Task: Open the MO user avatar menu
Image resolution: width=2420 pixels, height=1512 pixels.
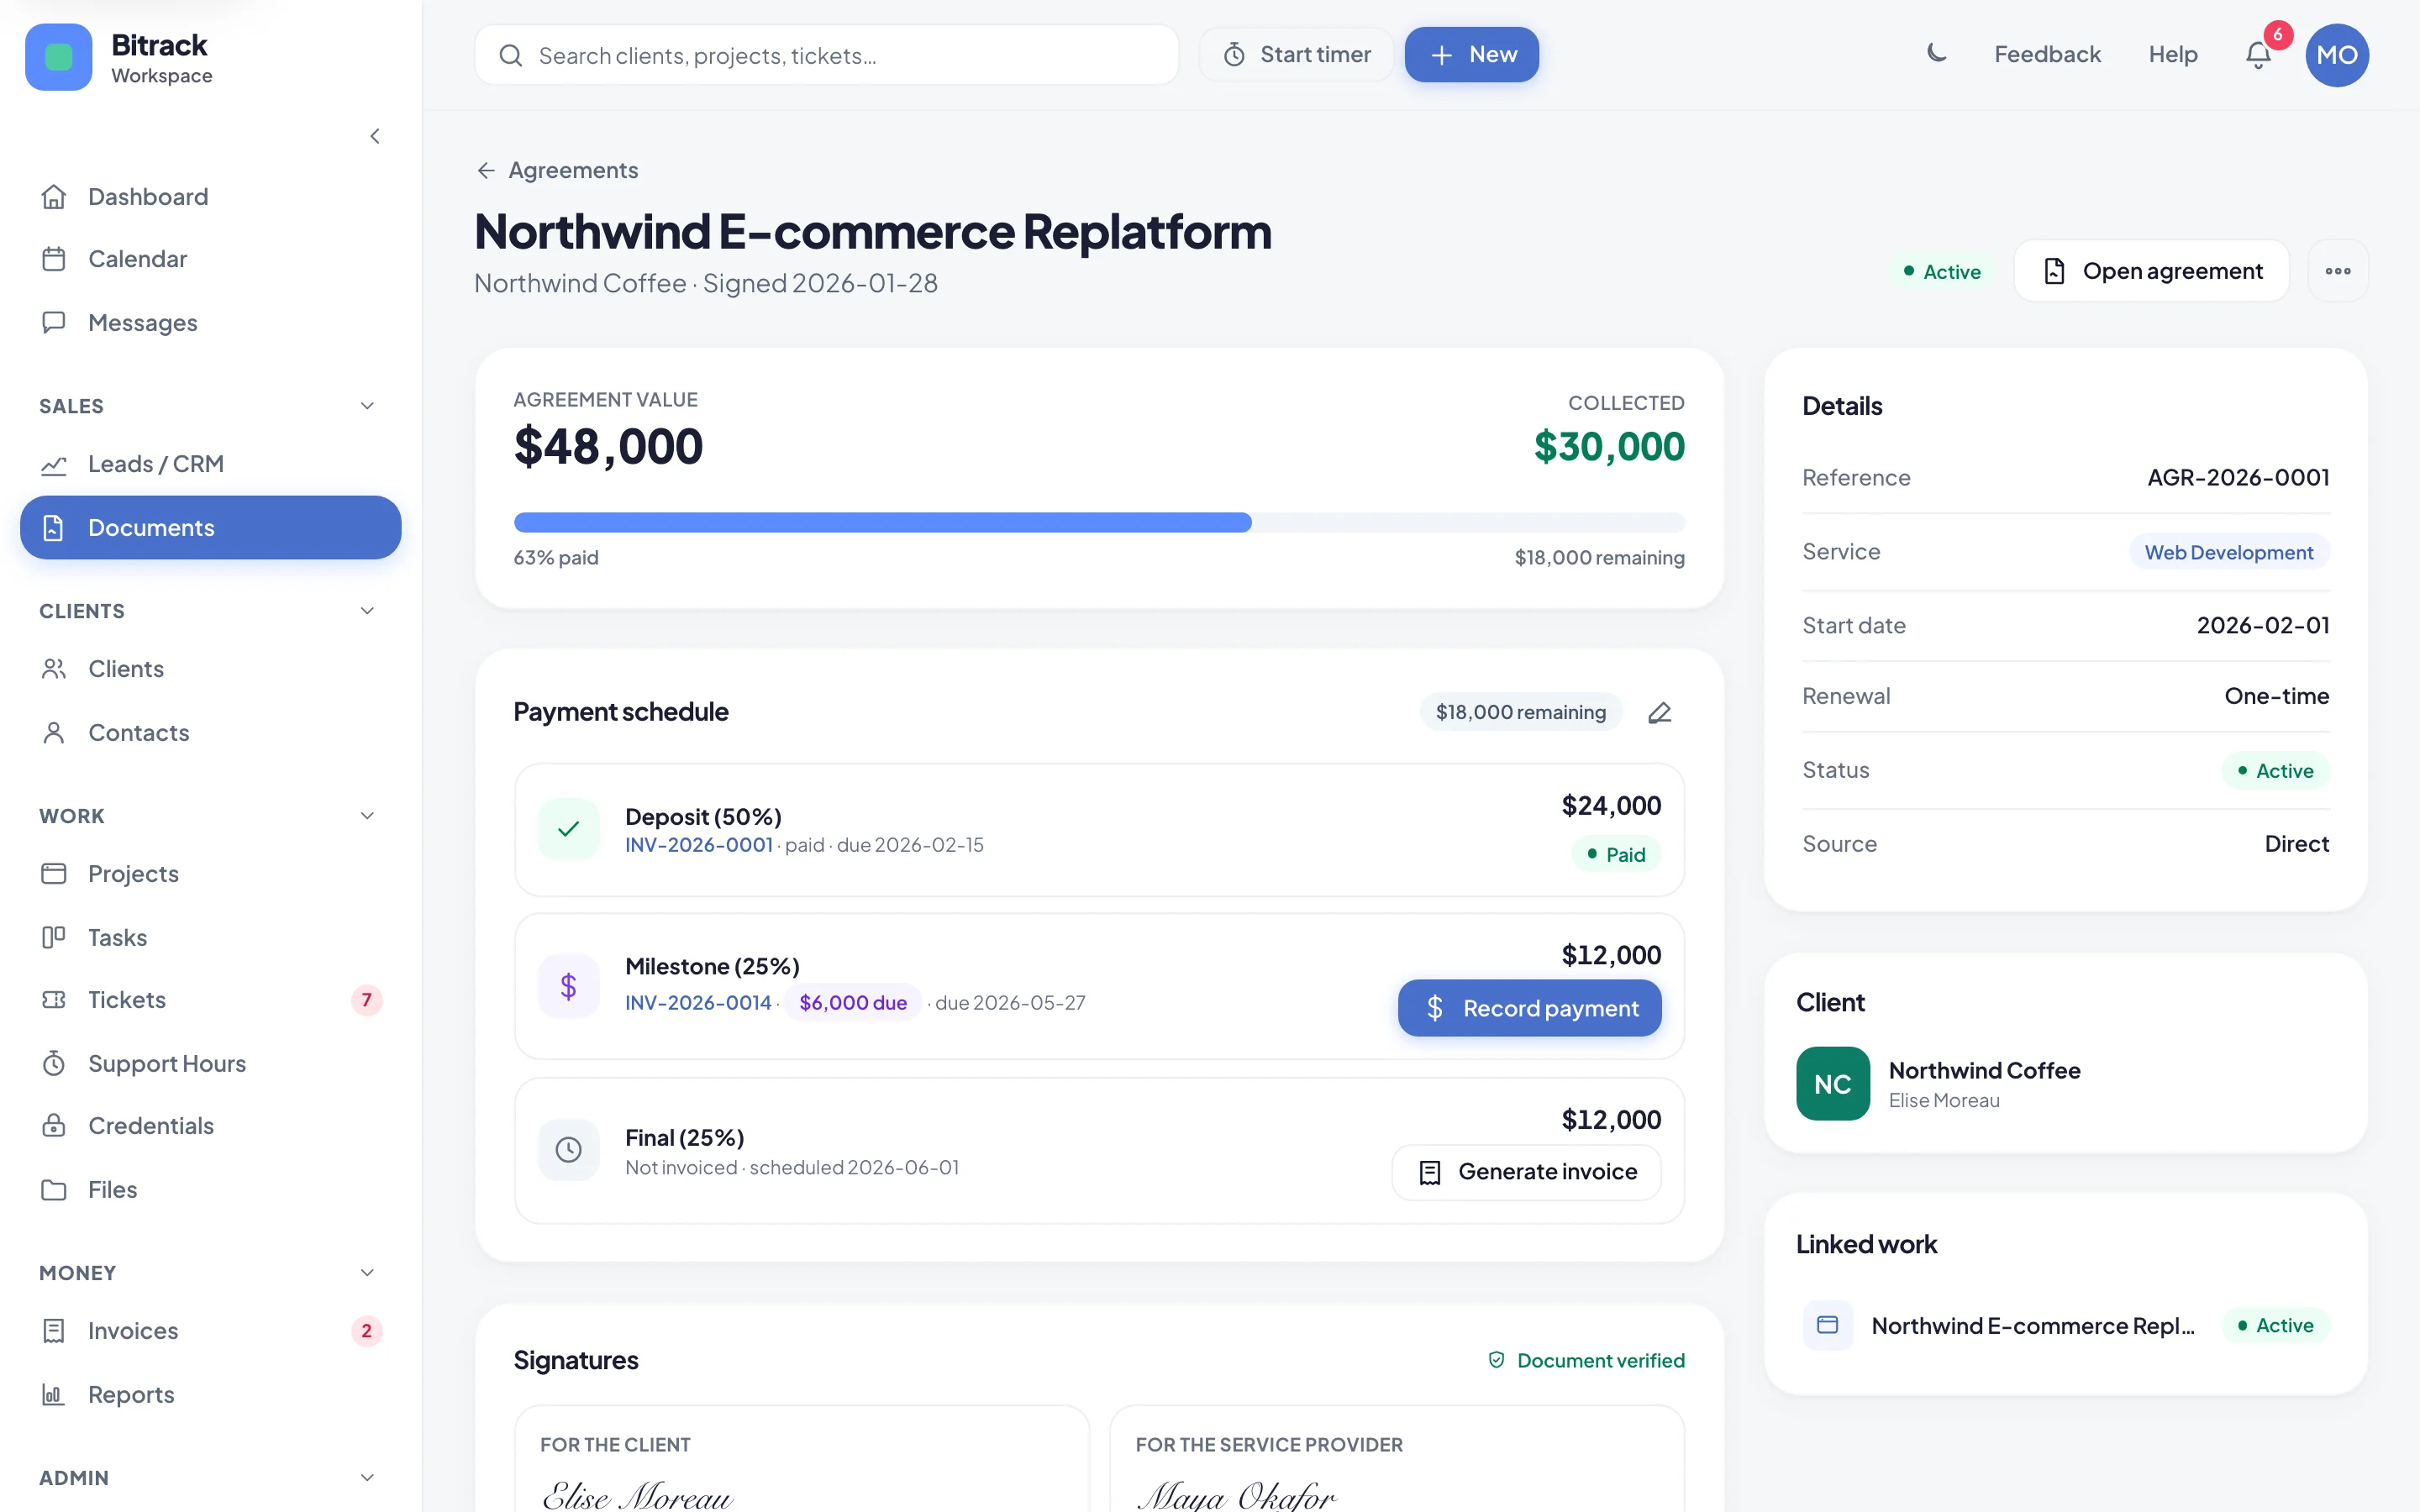Action: pyautogui.click(x=2336, y=55)
